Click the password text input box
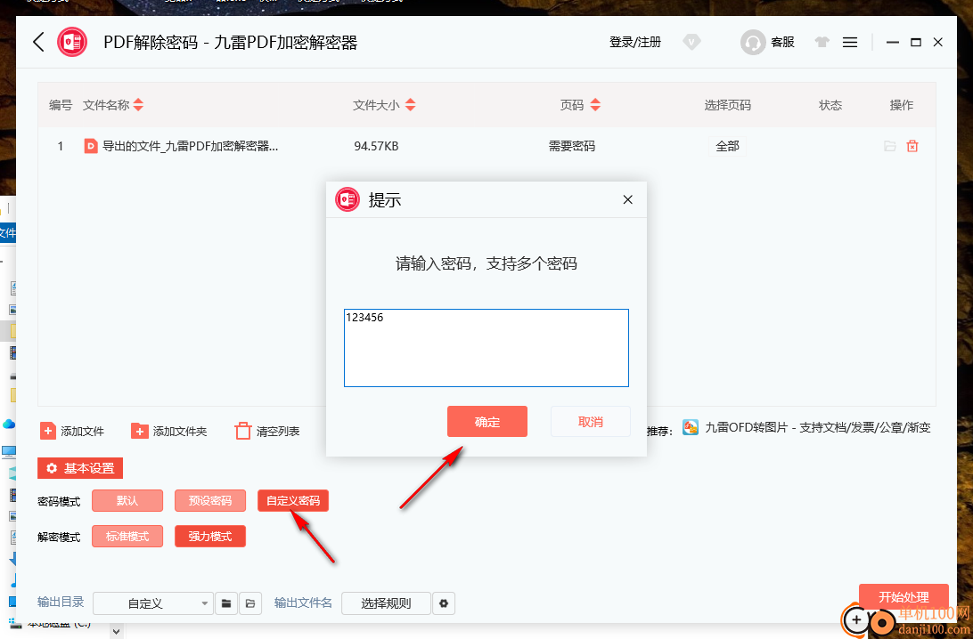The width and height of the screenshot is (973, 639). [x=487, y=348]
